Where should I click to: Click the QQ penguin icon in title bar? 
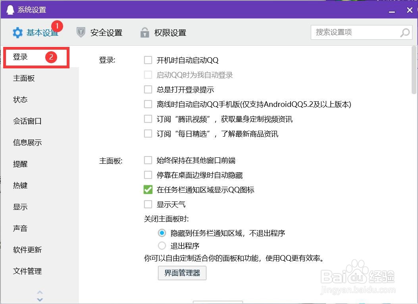pos(10,10)
